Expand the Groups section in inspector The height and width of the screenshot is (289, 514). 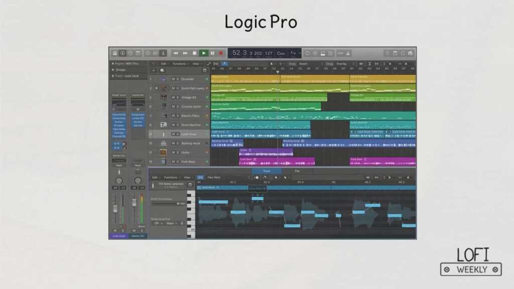(113, 70)
